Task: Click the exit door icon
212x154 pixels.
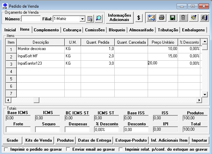Action: coord(204,18)
